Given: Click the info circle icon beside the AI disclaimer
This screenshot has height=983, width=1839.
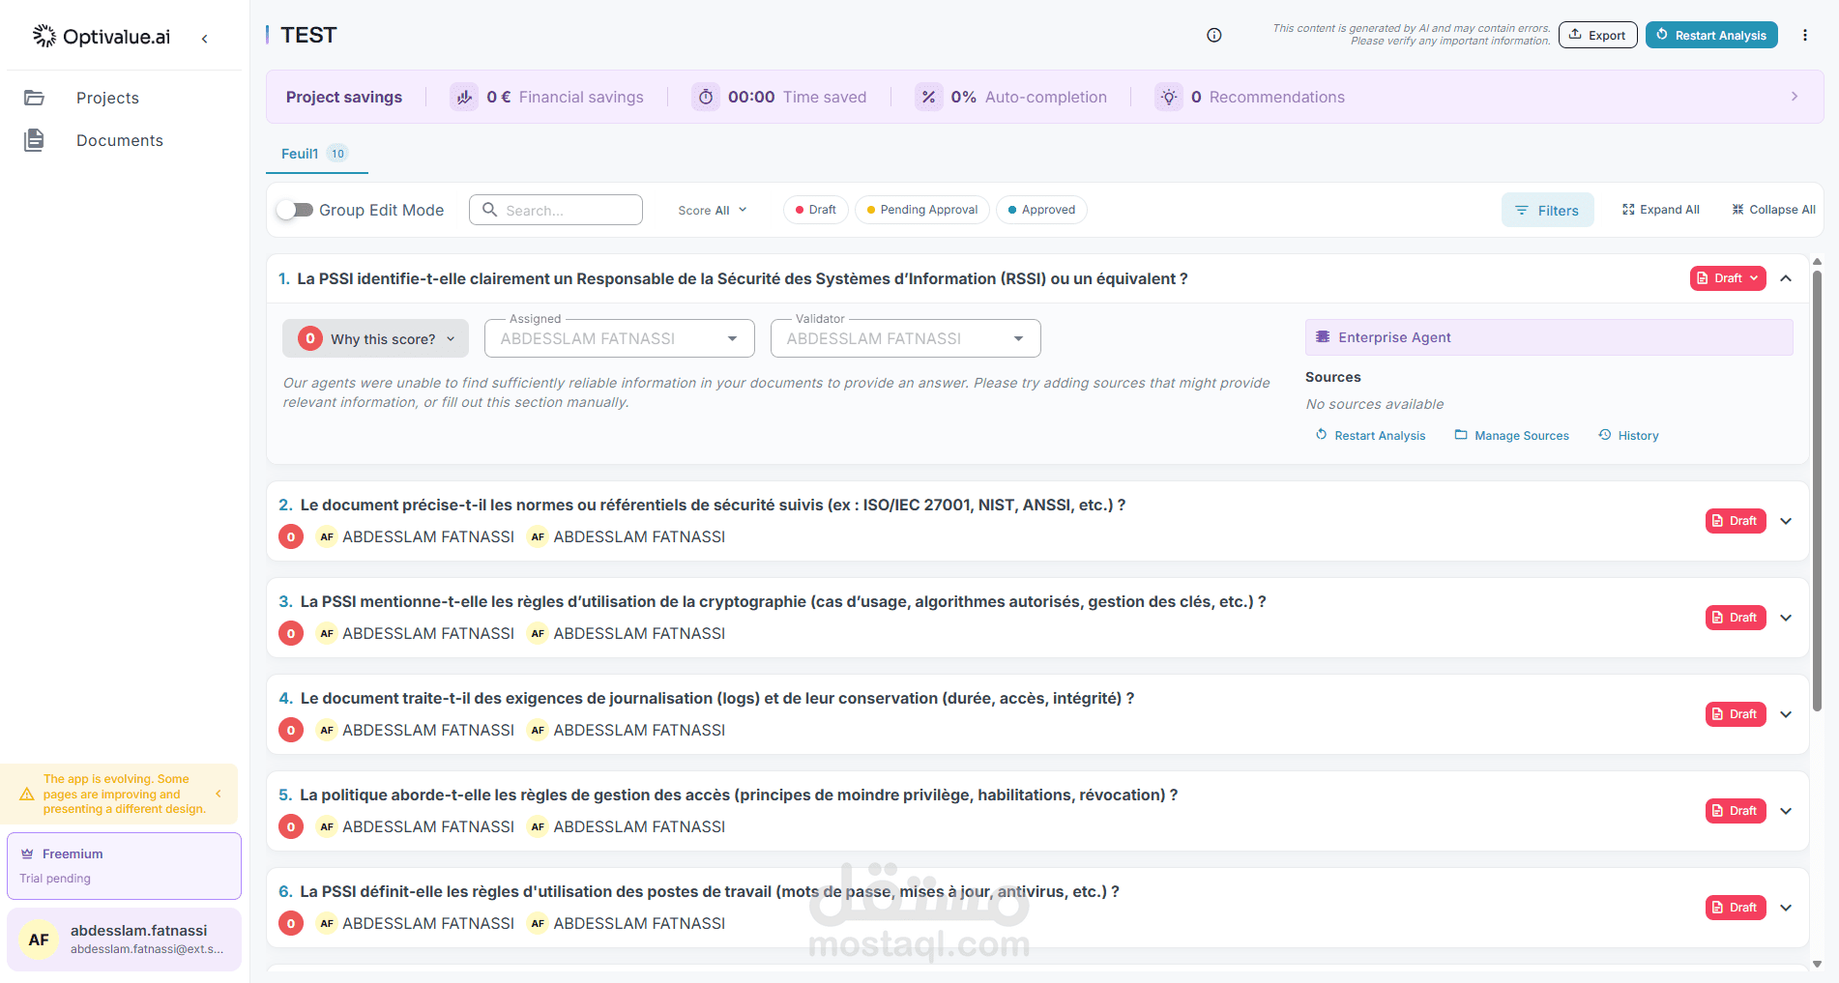Looking at the screenshot, I should pos(1214,36).
